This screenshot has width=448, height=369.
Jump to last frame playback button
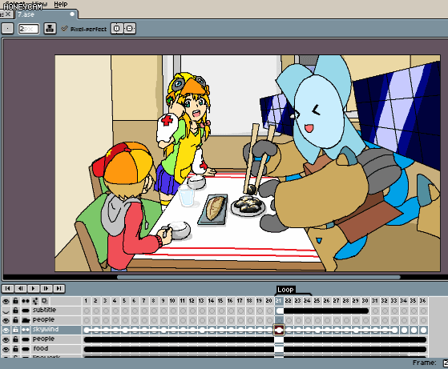coord(59,288)
